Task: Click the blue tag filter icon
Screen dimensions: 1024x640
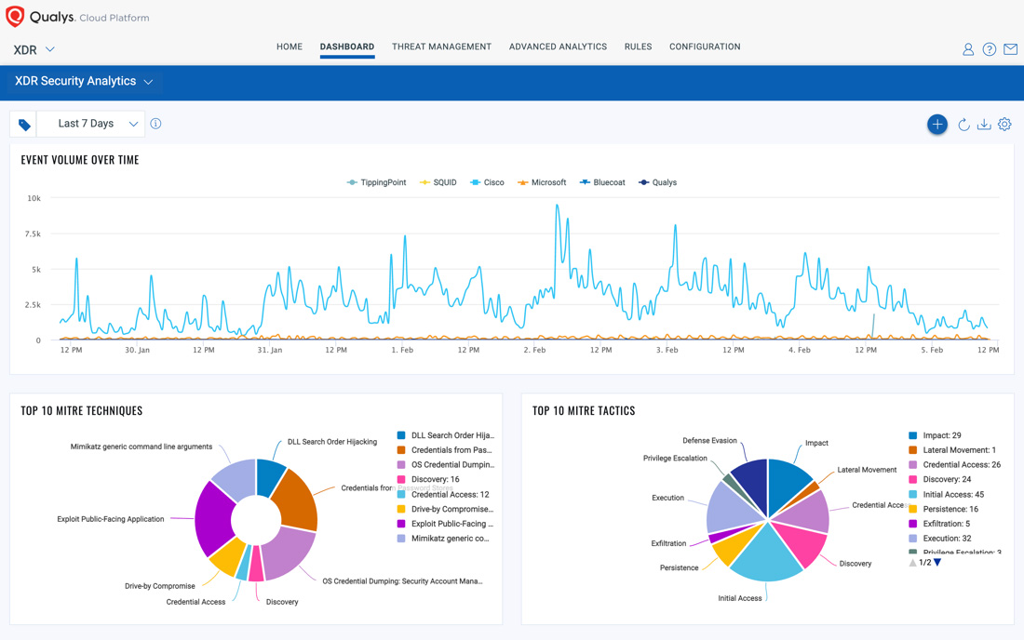Action: tap(24, 125)
